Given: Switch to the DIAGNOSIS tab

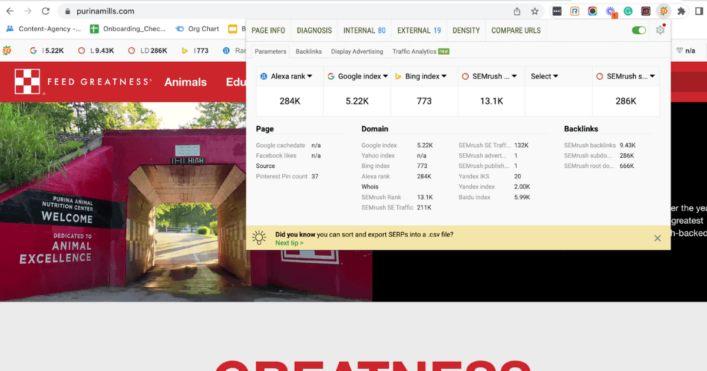Looking at the screenshot, I should pyautogui.click(x=314, y=30).
